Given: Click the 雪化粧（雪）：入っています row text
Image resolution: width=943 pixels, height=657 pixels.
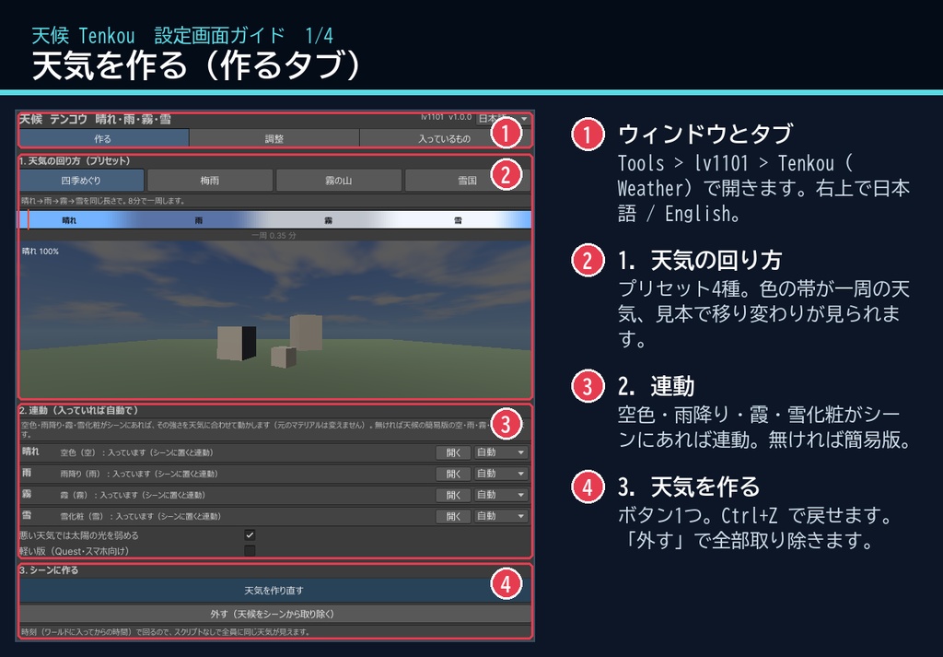Looking at the screenshot, I should pos(141,516).
